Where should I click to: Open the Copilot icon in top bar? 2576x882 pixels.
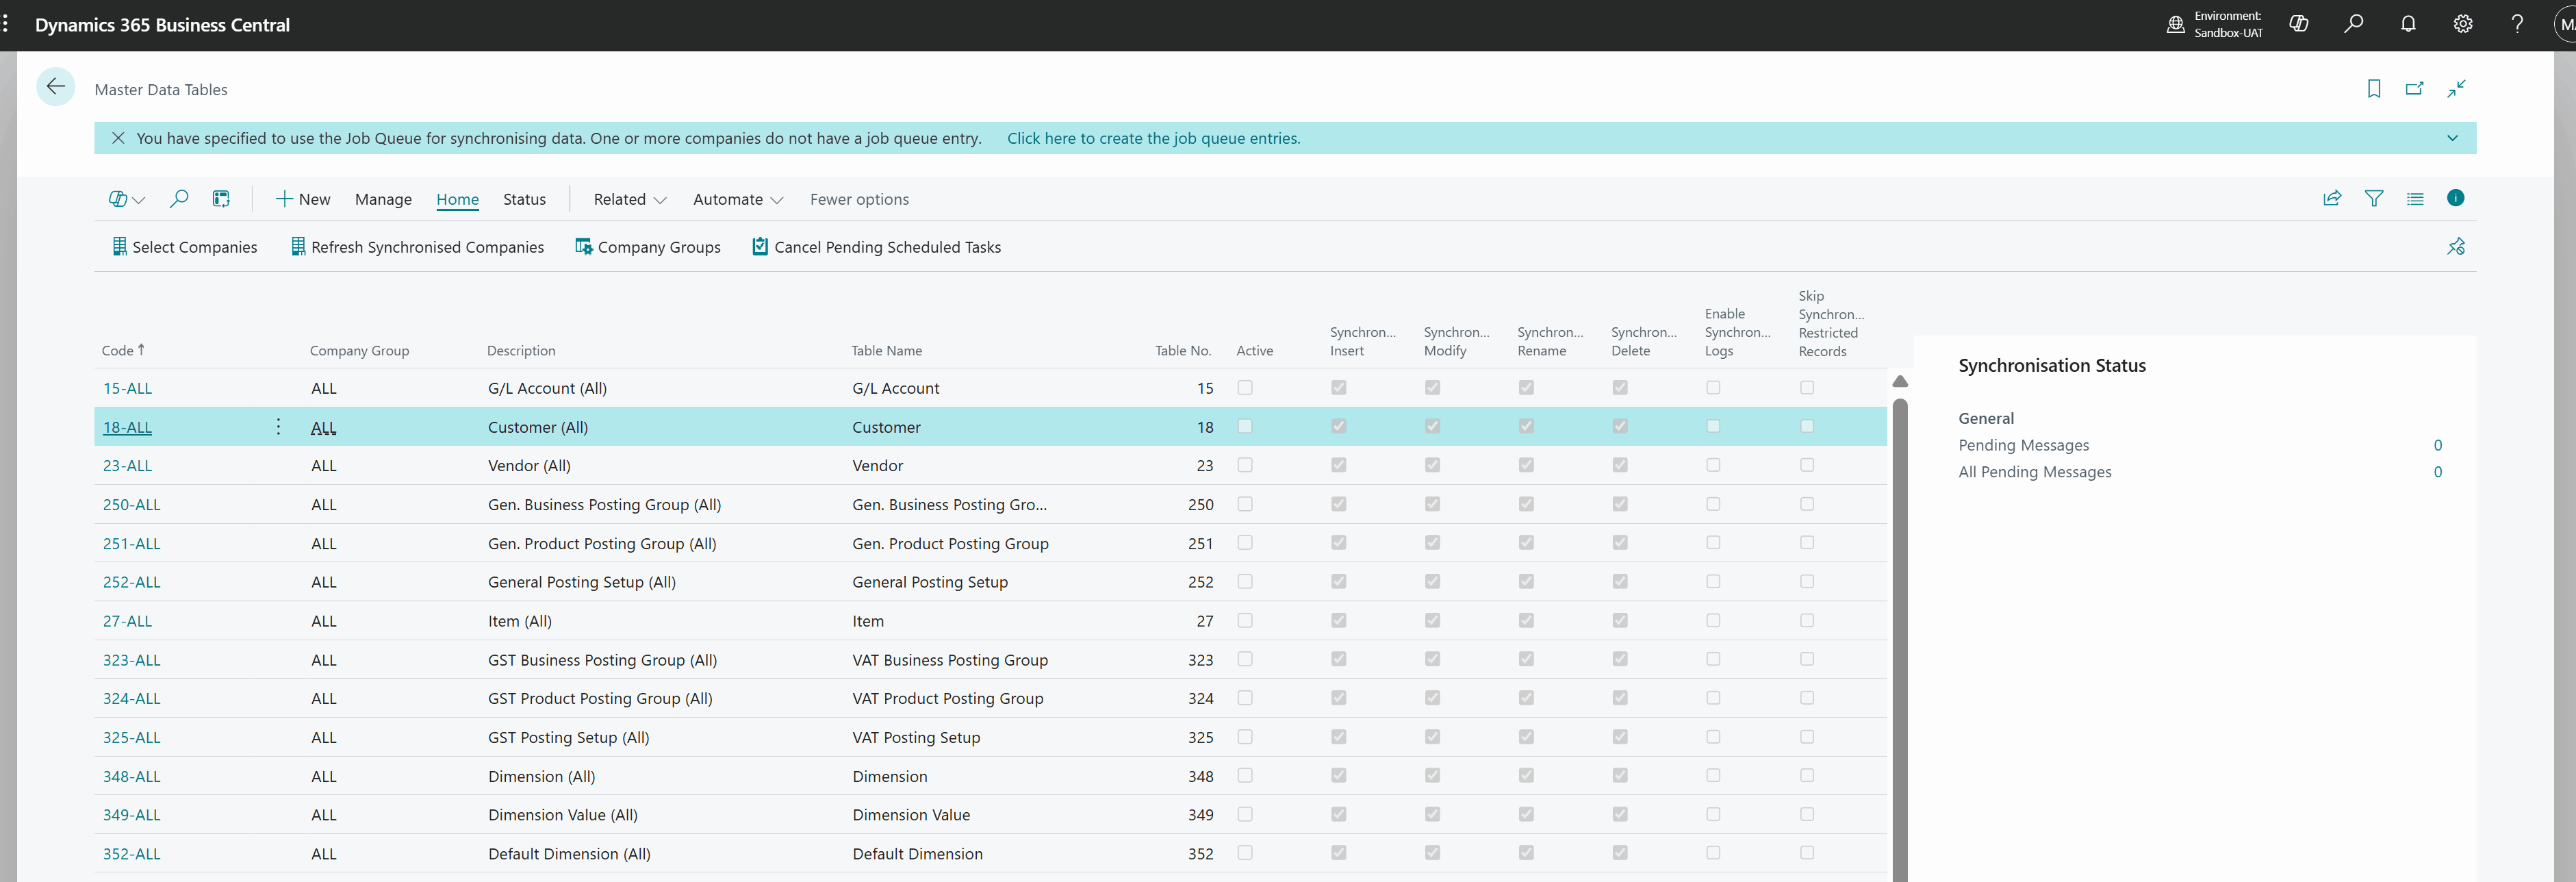2298,24
